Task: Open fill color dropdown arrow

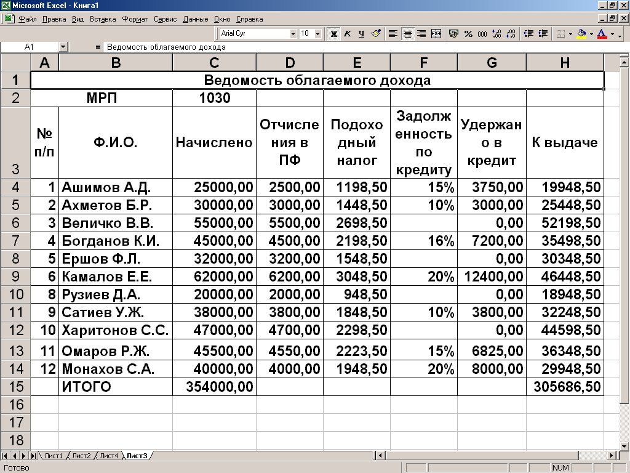Action: tap(591, 34)
